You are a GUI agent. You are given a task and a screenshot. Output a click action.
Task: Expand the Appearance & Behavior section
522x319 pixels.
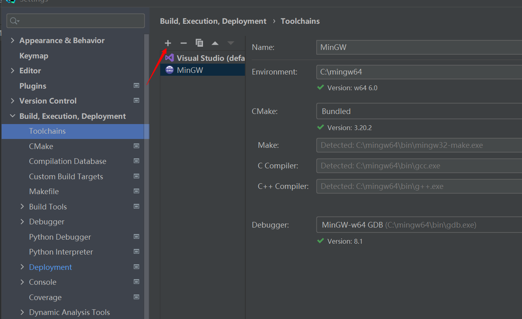point(12,40)
